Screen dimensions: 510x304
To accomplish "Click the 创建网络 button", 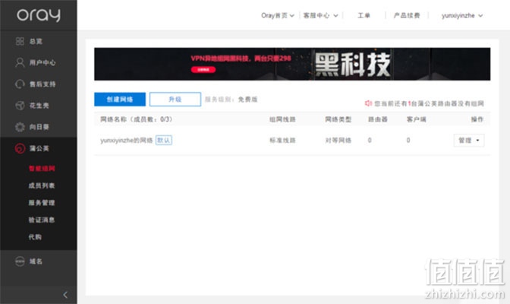I will (120, 100).
